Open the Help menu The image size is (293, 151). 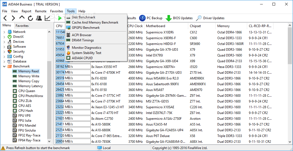tap(82, 11)
